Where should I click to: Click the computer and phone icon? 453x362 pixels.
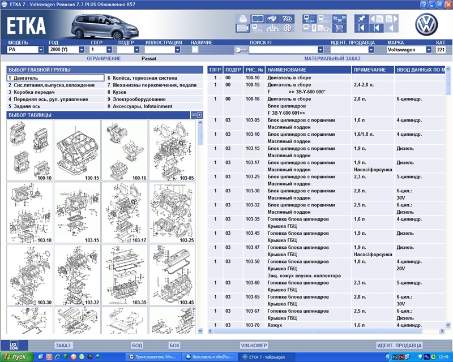tap(309, 28)
